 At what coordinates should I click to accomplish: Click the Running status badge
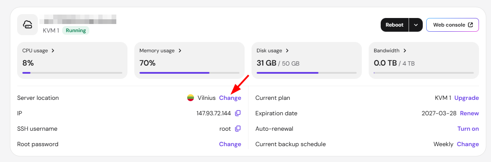[x=76, y=30]
